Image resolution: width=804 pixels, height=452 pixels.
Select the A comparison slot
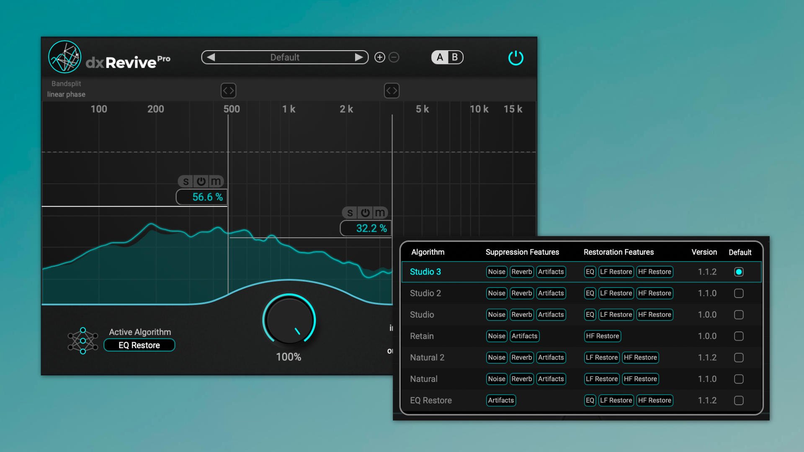[439, 57]
